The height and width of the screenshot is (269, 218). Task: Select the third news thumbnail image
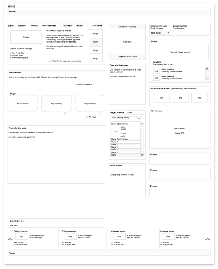tap(96, 50)
